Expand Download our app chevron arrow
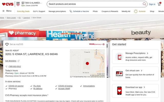Viewport: 164px width, 102px height. [x=144, y=87]
